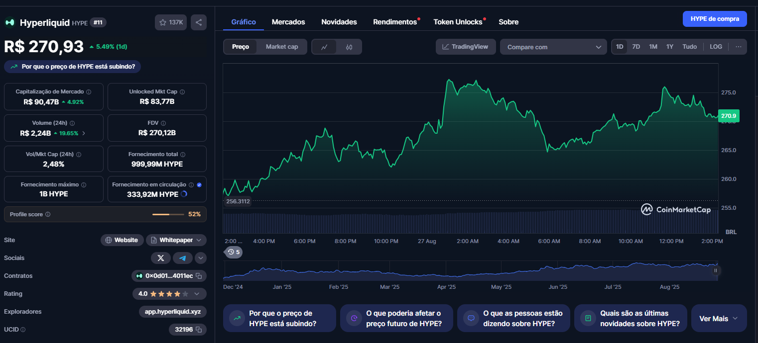This screenshot has height=343, width=758.
Task: Click the blue verified badge for circulating supply
Action: [x=199, y=185]
